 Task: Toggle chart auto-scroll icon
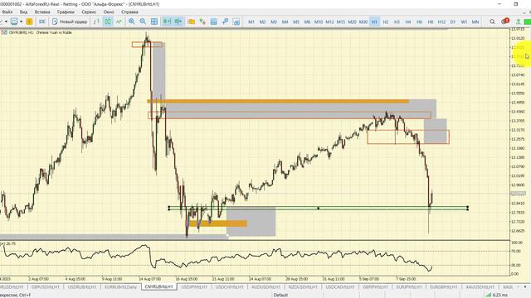point(167,22)
